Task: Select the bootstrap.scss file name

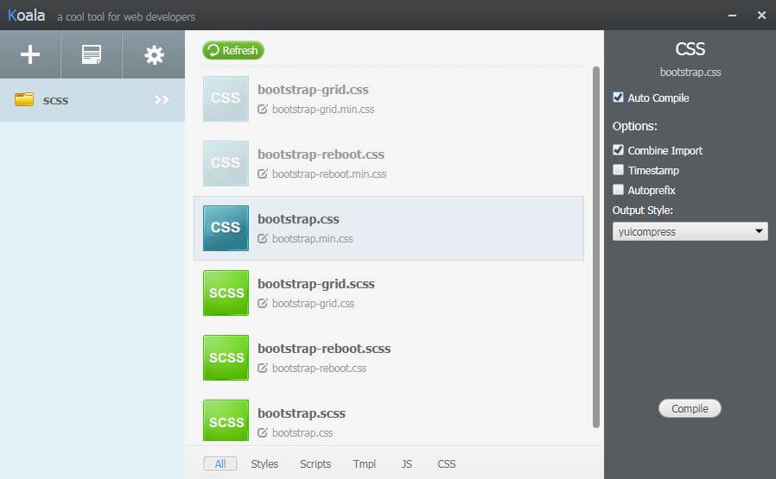Action: point(302,413)
